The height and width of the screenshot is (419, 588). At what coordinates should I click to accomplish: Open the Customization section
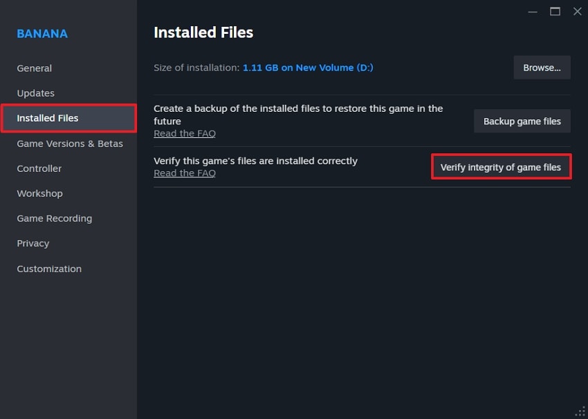tap(48, 269)
